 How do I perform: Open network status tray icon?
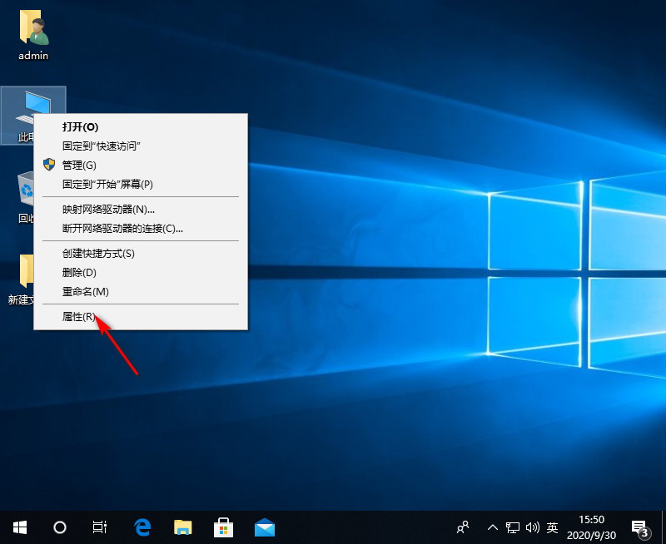click(513, 527)
